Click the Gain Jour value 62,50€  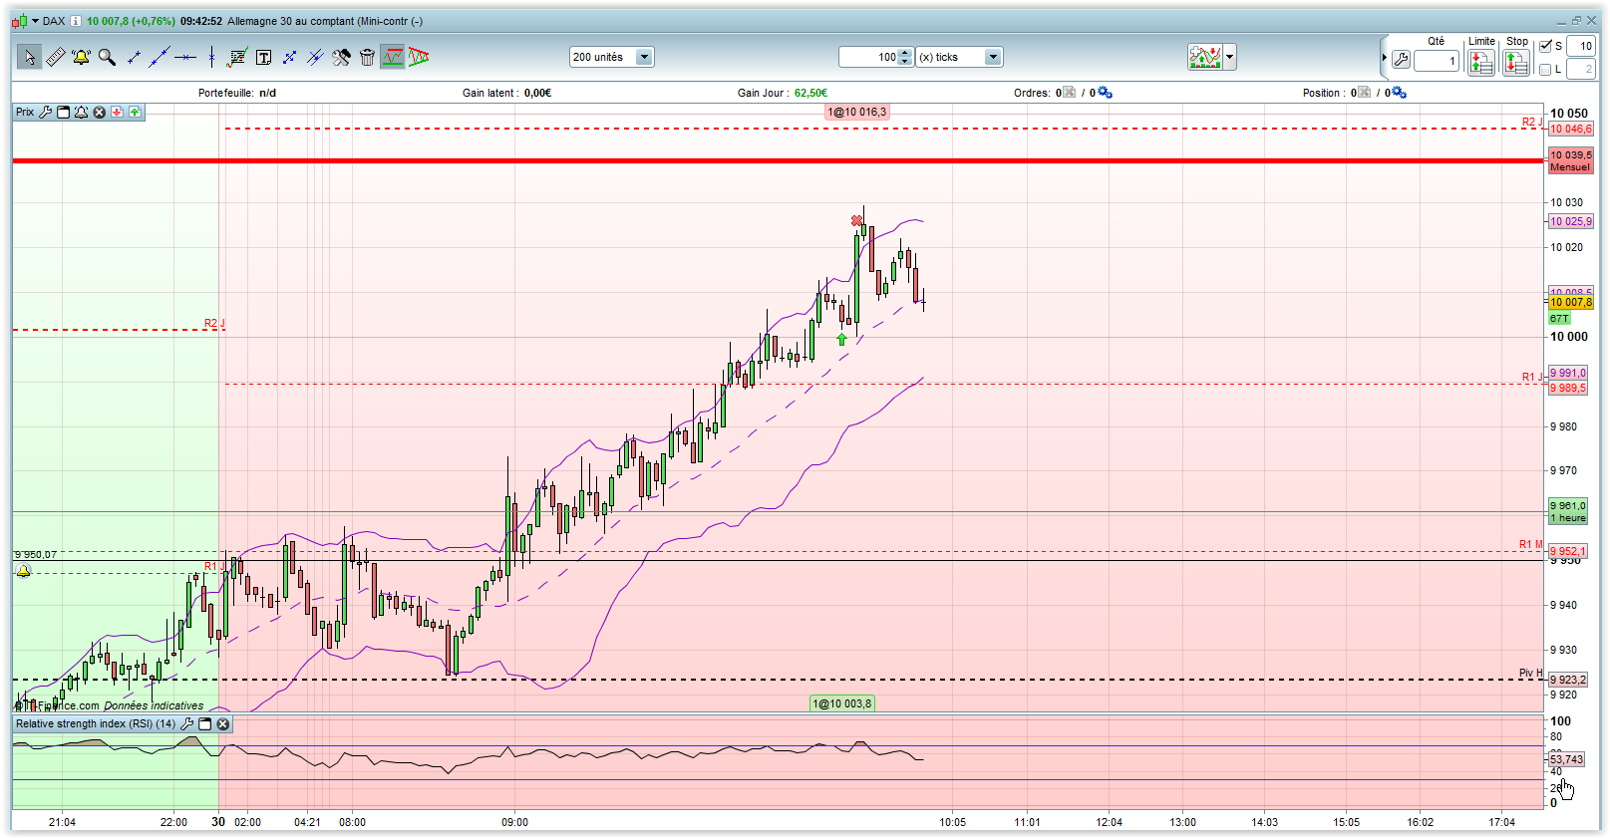(810, 93)
